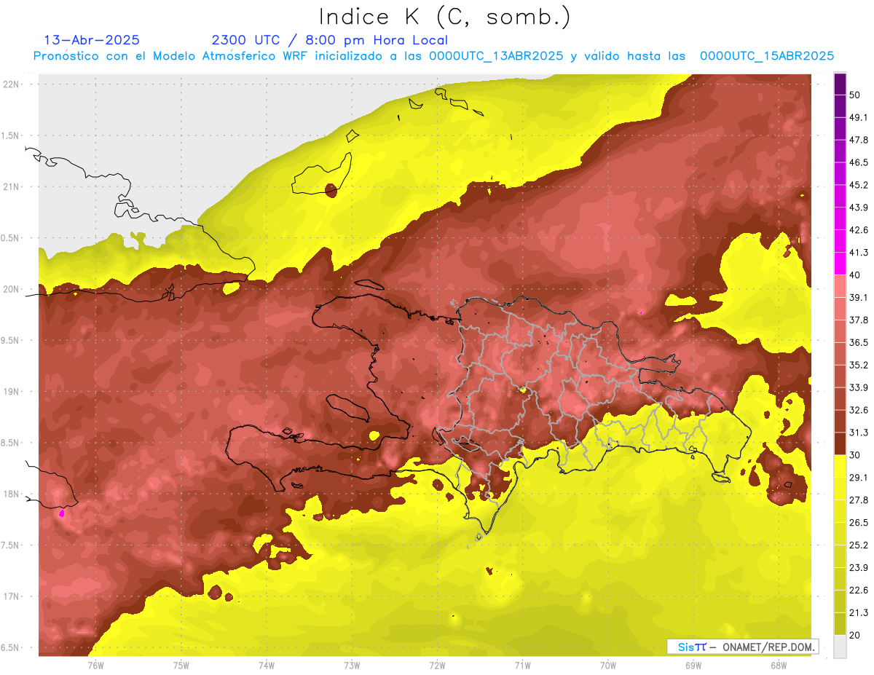Click the '21N' latitude label
This screenshot has height=675, width=874.
coord(12,187)
